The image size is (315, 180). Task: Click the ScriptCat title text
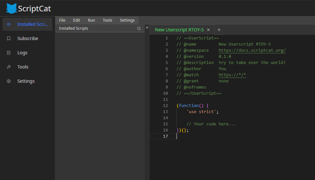[x=34, y=9]
